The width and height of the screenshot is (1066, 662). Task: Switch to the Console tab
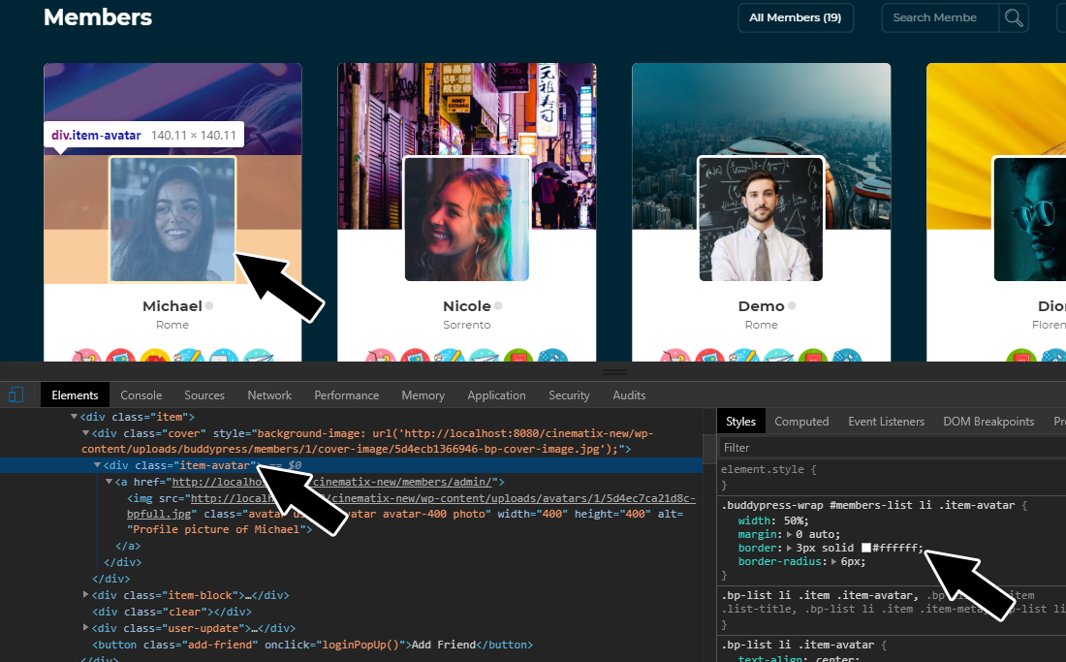141,394
